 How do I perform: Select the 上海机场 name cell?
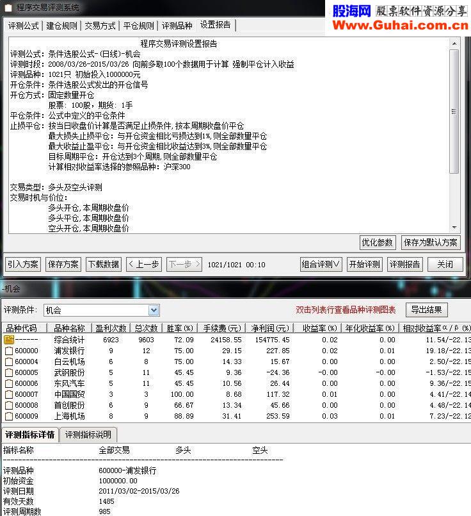click(69, 416)
